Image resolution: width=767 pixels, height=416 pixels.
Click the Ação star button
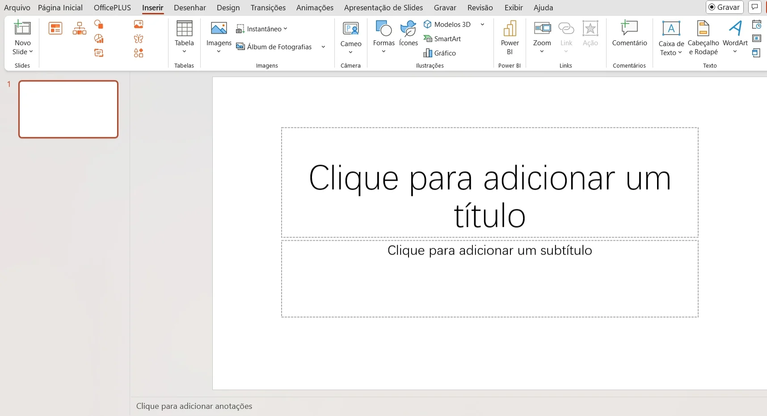click(590, 34)
